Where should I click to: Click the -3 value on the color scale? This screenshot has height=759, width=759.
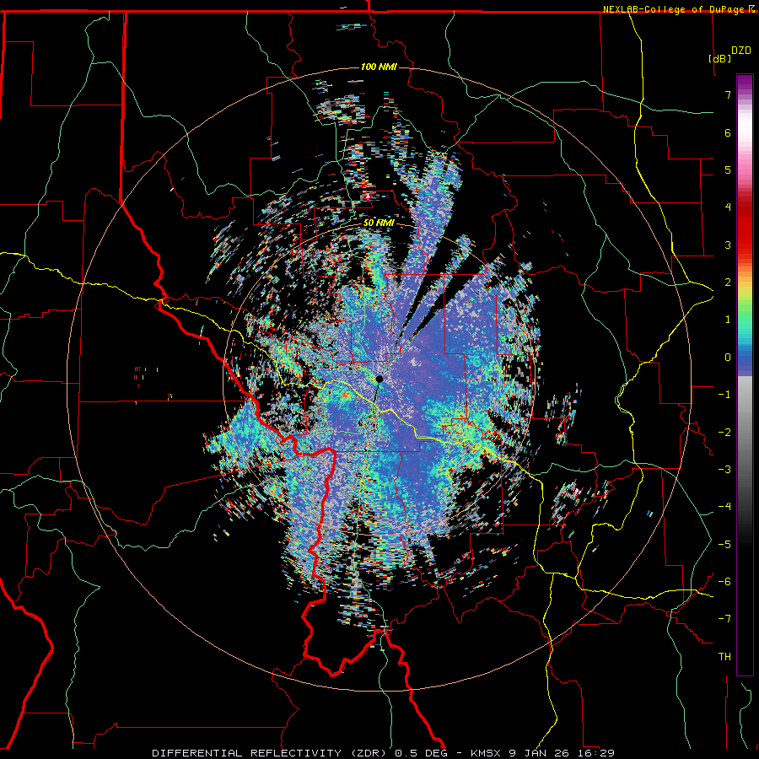pyautogui.click(x=724, y=470)
